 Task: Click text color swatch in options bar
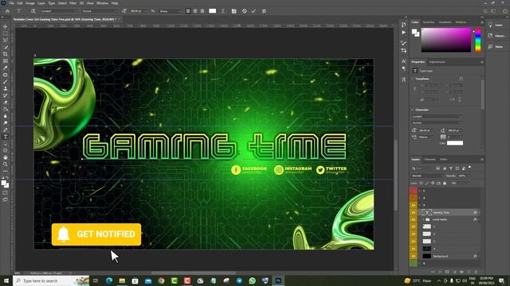point(213,11)
